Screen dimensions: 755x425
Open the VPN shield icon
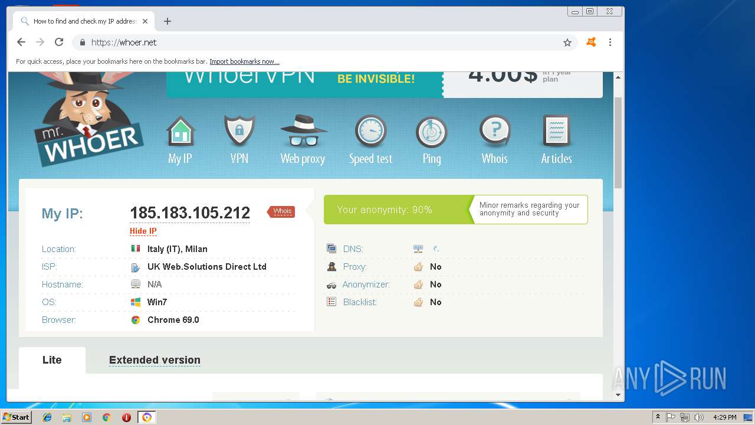point(239,131)
